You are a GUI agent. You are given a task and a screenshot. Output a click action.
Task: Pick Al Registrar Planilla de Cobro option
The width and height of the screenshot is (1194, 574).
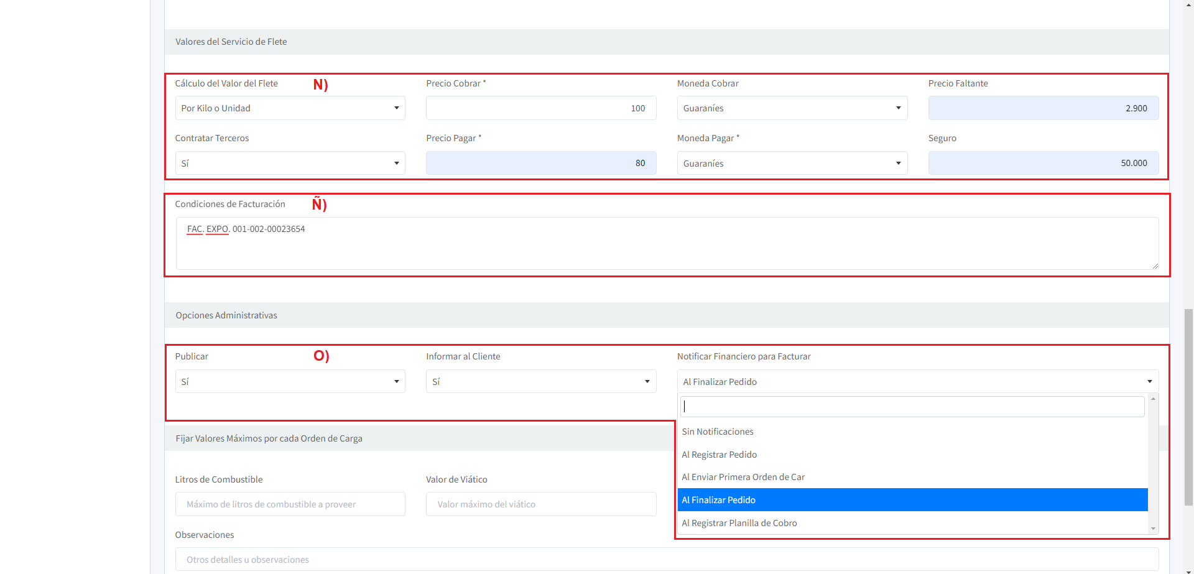(739, 523)
